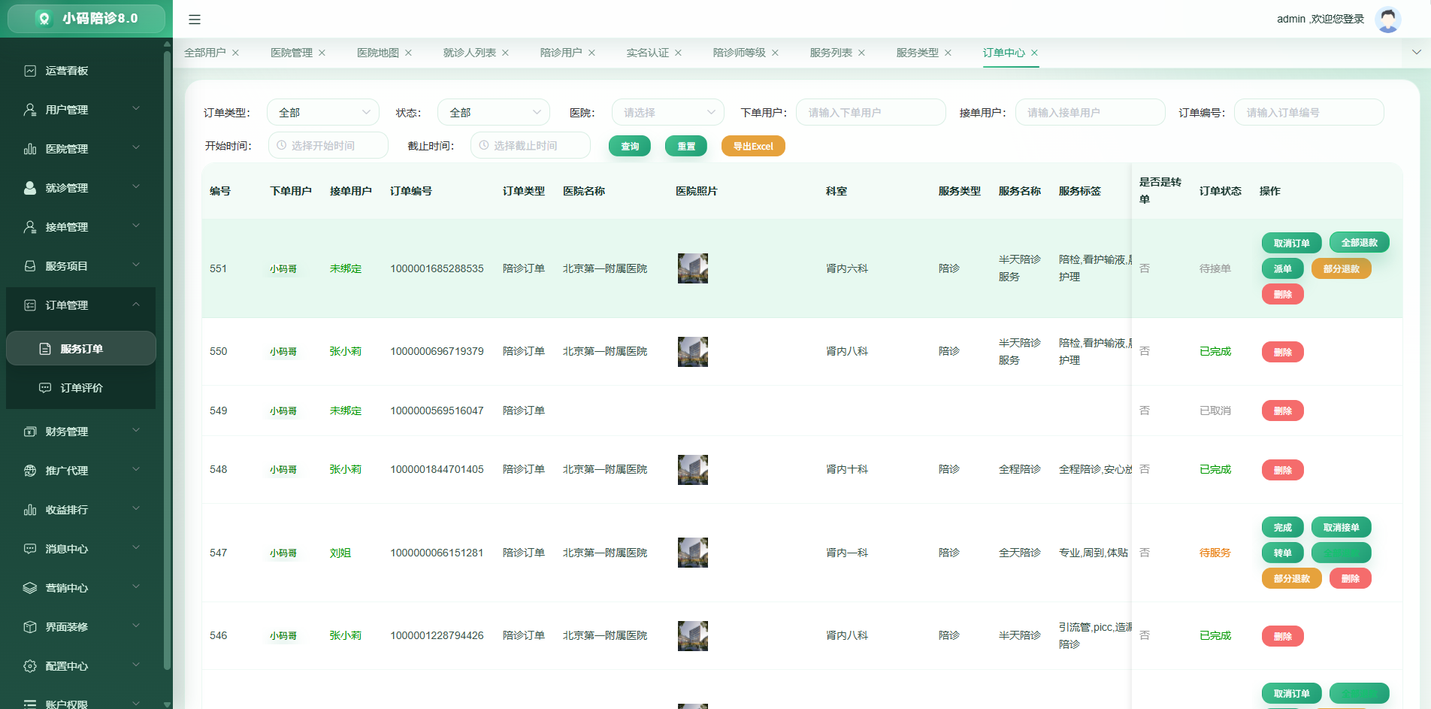Click the 服务项目 icon in sidebar
Screen dimensions: 1431x709
click(x=30, y=266)
